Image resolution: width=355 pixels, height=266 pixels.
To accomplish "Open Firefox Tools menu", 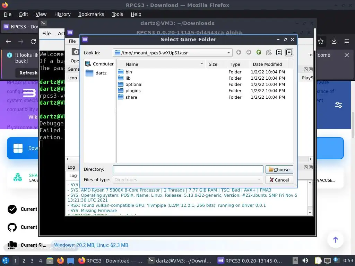I will pos(117,14).
